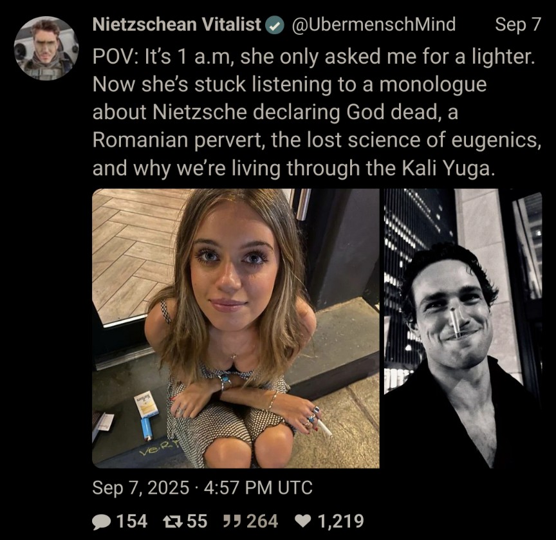The image size is (556, 540).
Task: Click the verified checkmark badge
Action: point(273,25)
